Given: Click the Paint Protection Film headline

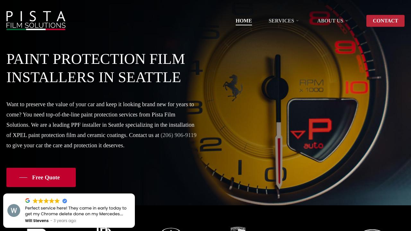Looking at the screenshot, I should pyautogui.click(x=96, y=68).
